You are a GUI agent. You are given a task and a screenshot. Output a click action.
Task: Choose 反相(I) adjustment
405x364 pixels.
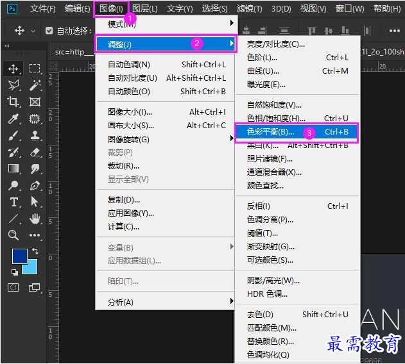click(x=298, y=206)
